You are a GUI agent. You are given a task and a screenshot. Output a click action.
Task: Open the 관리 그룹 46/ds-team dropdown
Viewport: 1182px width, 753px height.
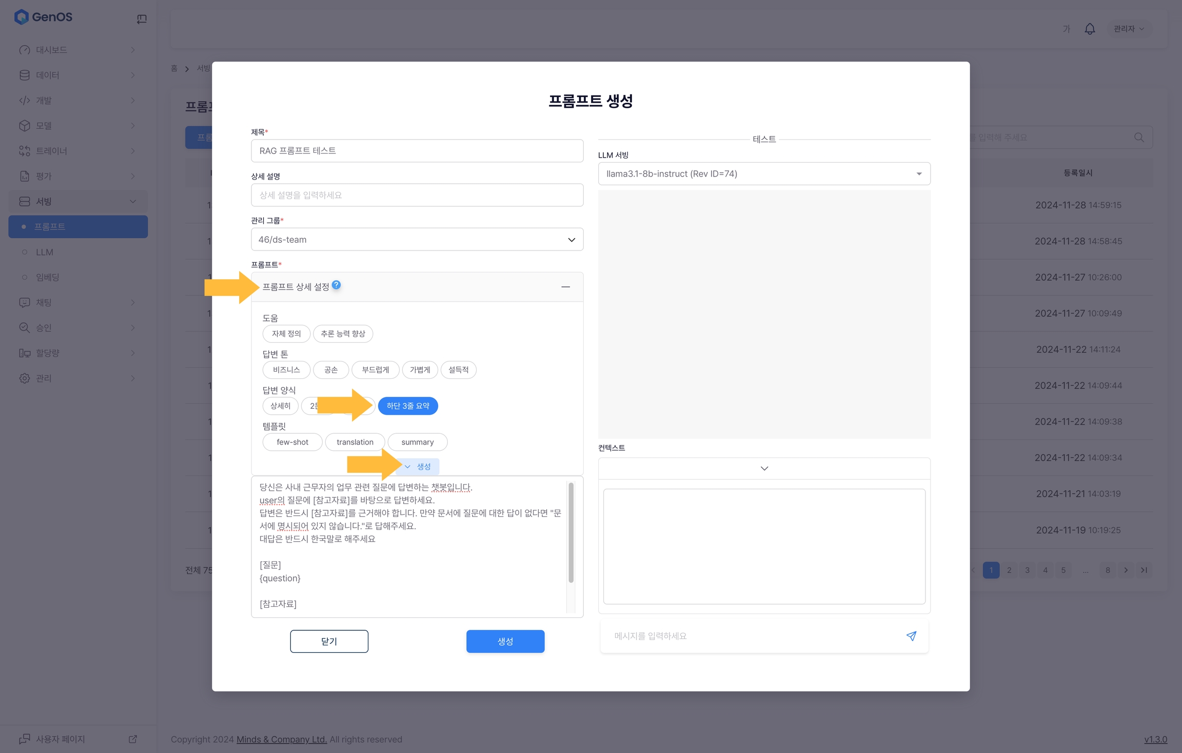tap(417, 240)
